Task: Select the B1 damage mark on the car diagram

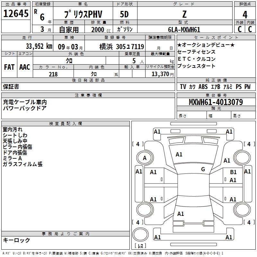Action: pyautogui.click(x=234, y=172)
